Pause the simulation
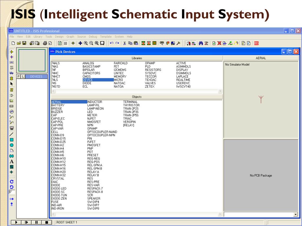 [36, 222]
